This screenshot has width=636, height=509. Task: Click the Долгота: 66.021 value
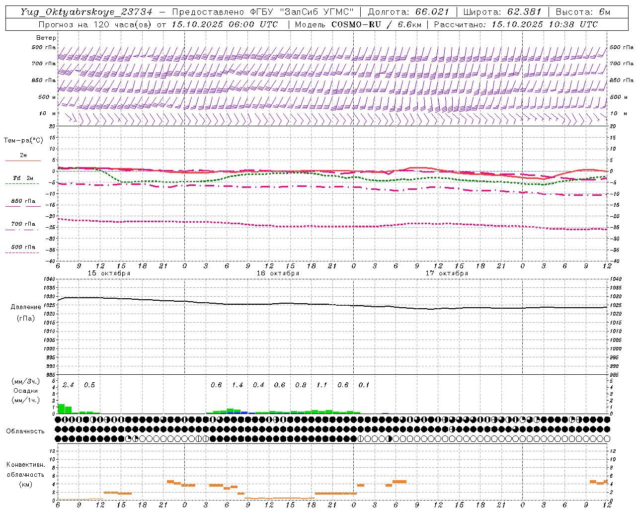point(408,12)
